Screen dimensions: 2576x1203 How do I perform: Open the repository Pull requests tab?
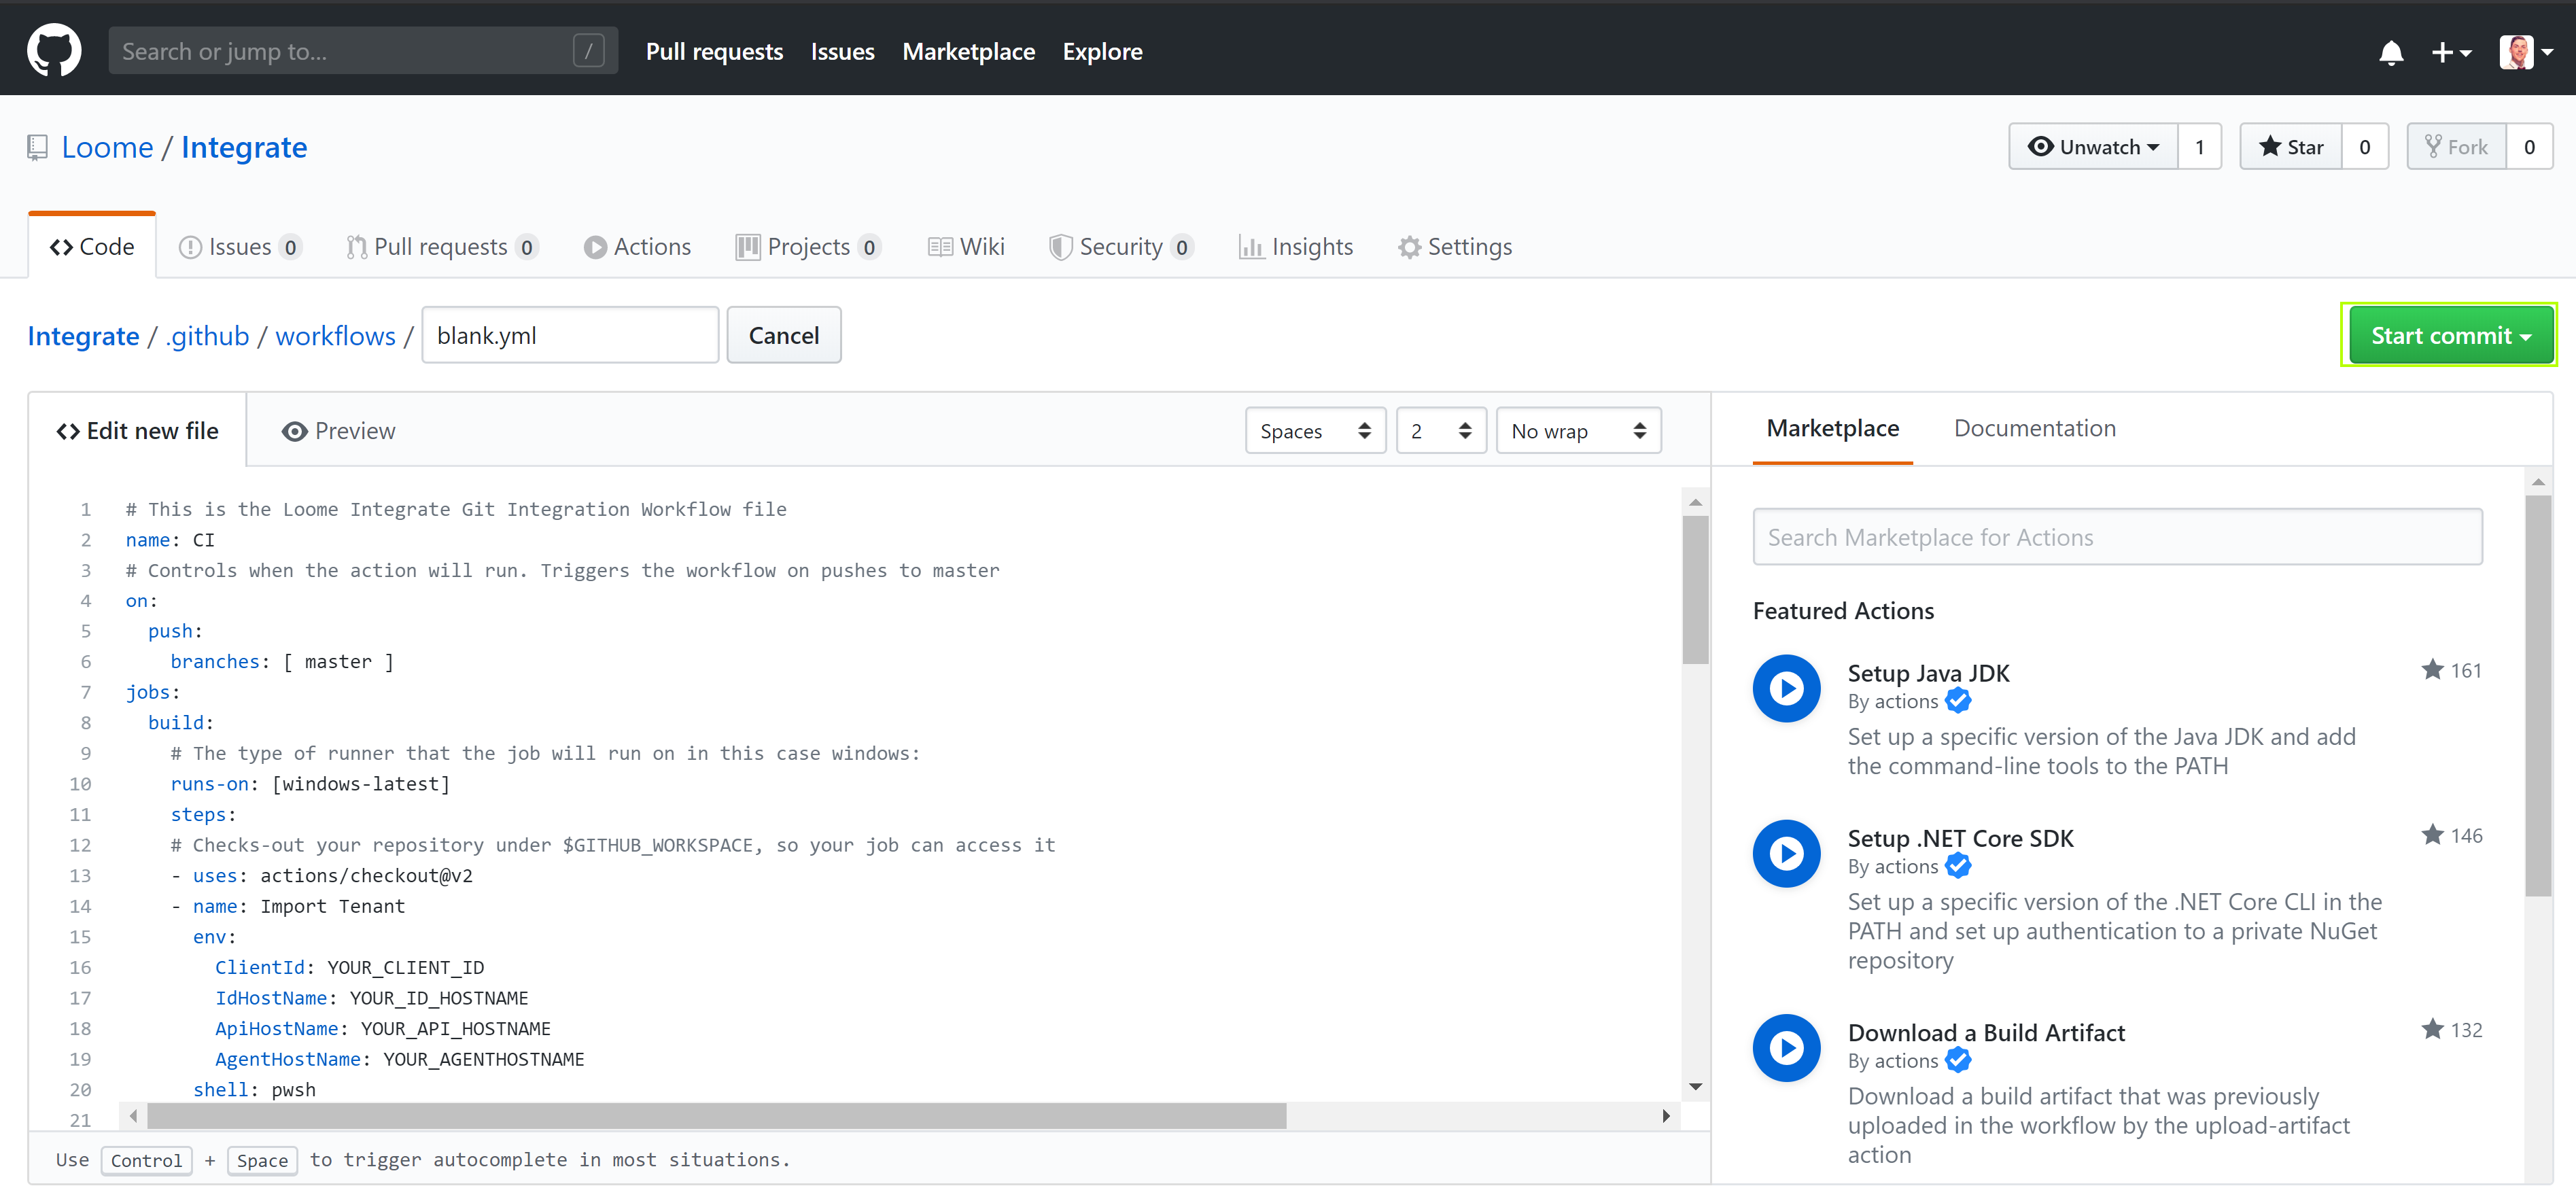point(442,247)
